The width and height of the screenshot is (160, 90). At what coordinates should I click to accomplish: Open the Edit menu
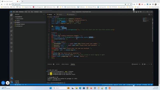tap(17, 12)
